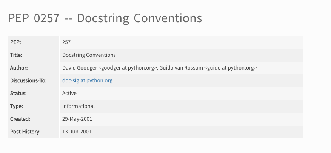Select the PEP number 257 value
The height and width of the screenshot is (153, 331).
pyautogui.click(x=66, y=42)
